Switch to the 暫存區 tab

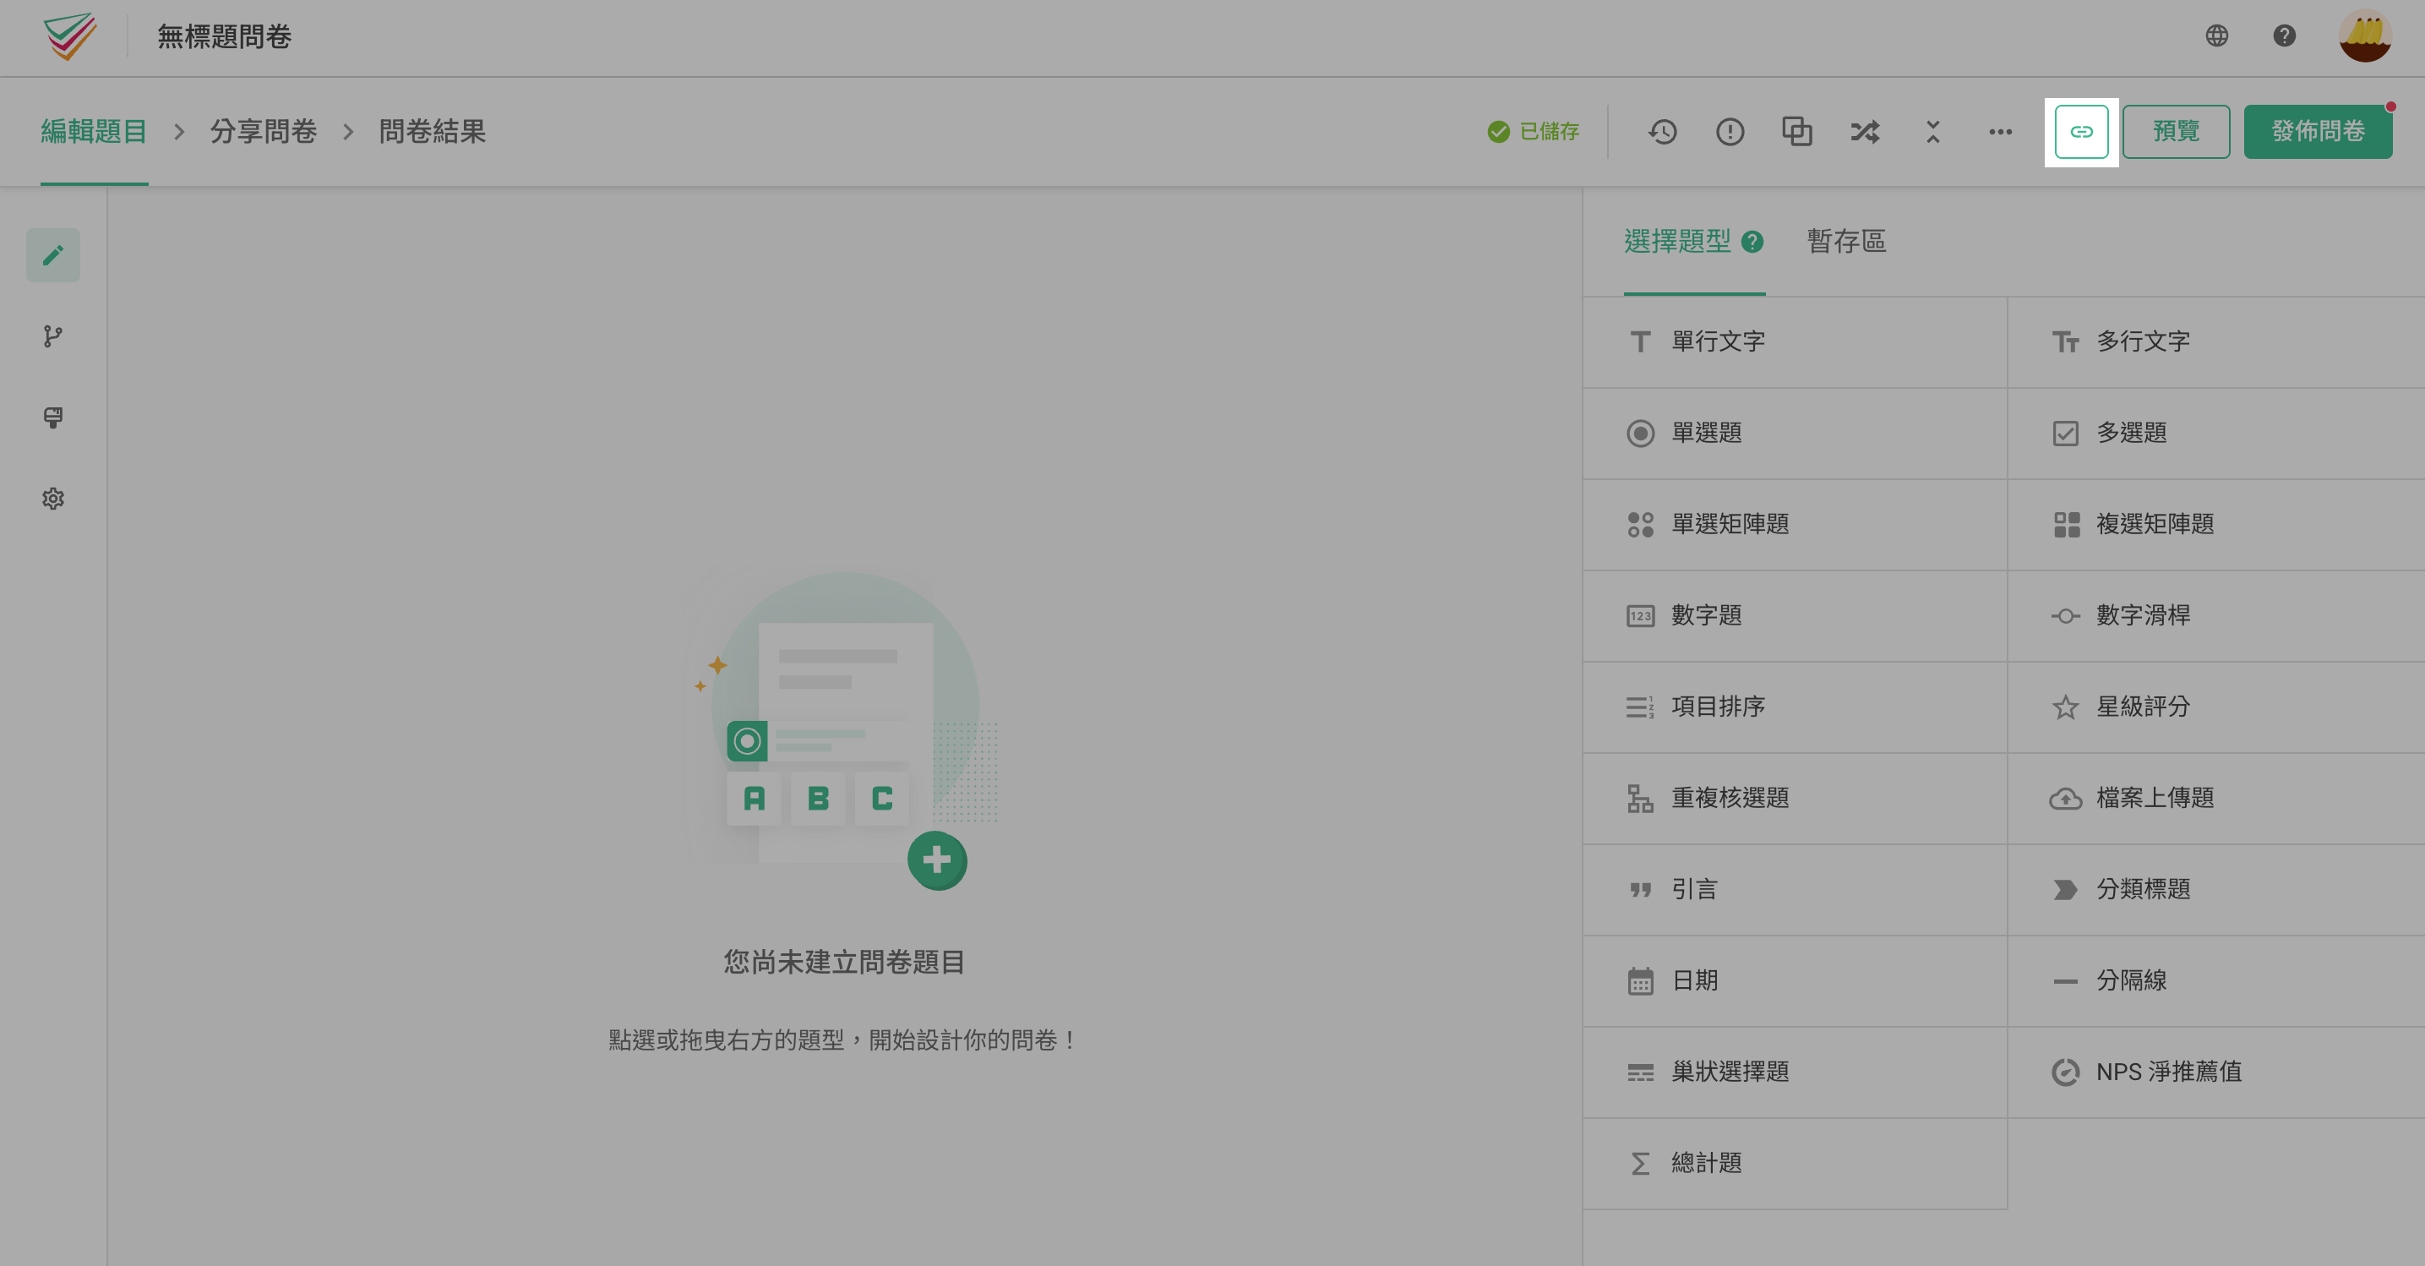pyautogui.click(x=1846, y=242)
